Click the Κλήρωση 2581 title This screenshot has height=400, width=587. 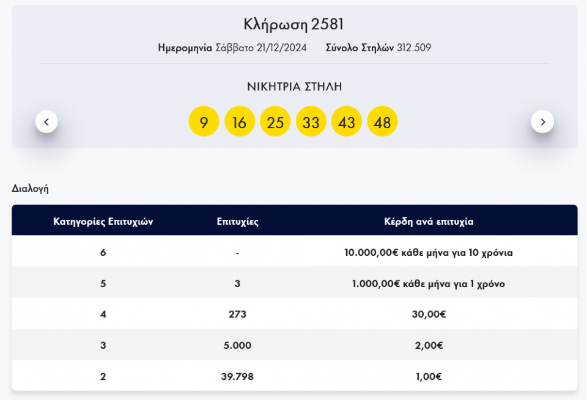pyautogui.click(x=294, y=24)
